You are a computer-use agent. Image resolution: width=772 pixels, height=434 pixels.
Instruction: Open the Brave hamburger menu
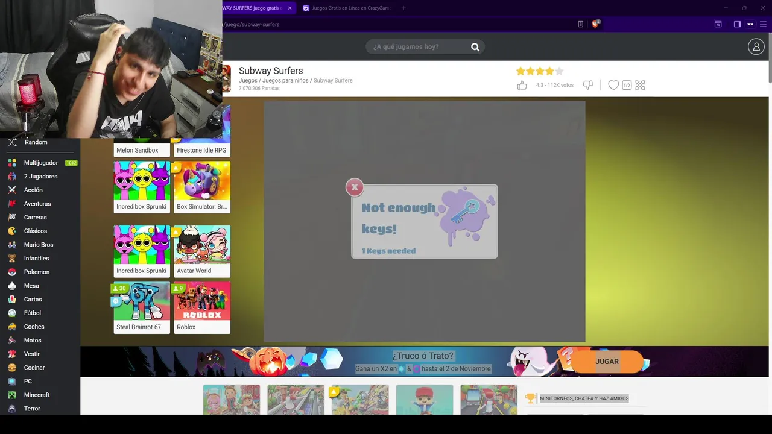coord(763,24)
